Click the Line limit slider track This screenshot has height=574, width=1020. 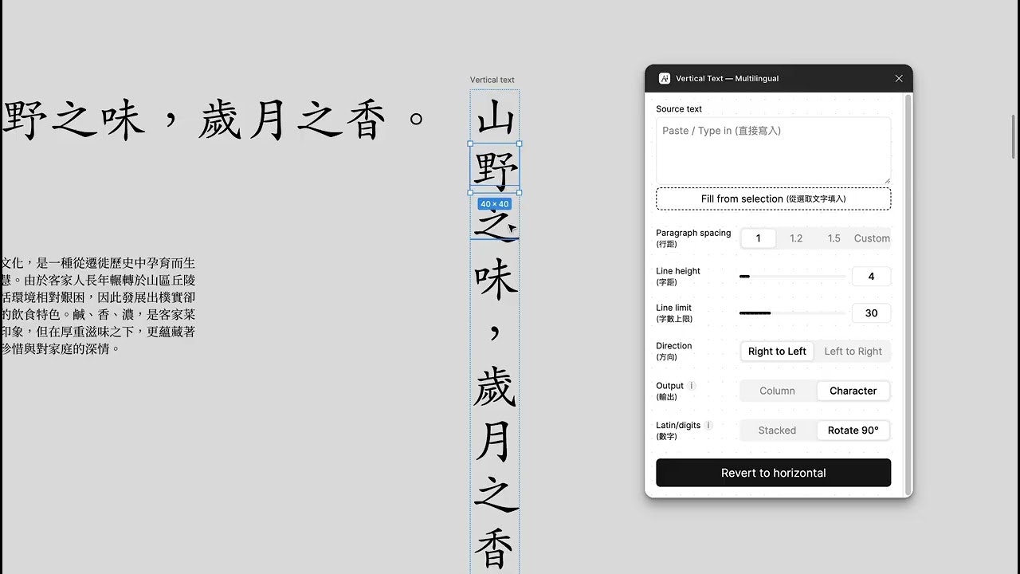793,313
